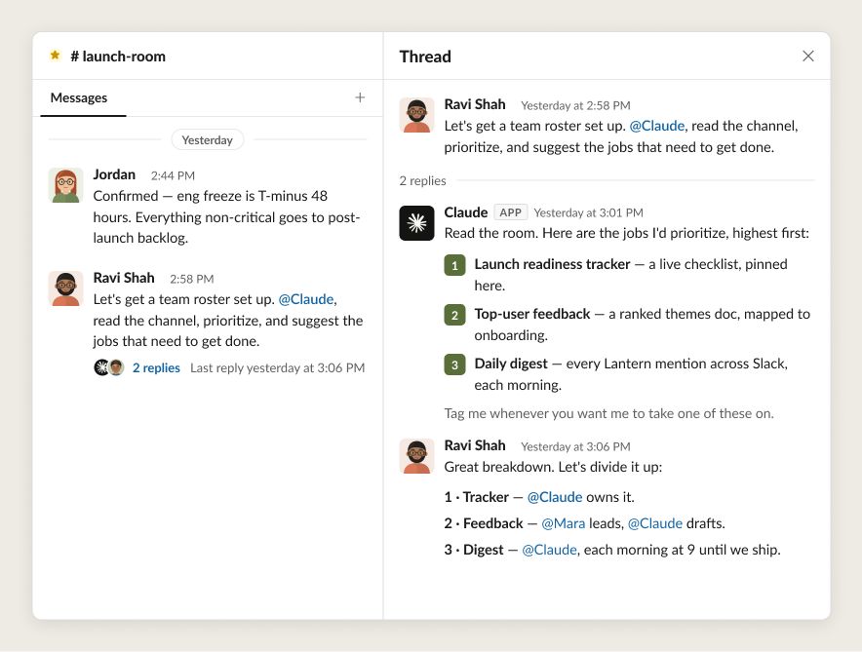Click the green number 3 badge
This screenshot has height=652, width=862.
tap(454, 364)
